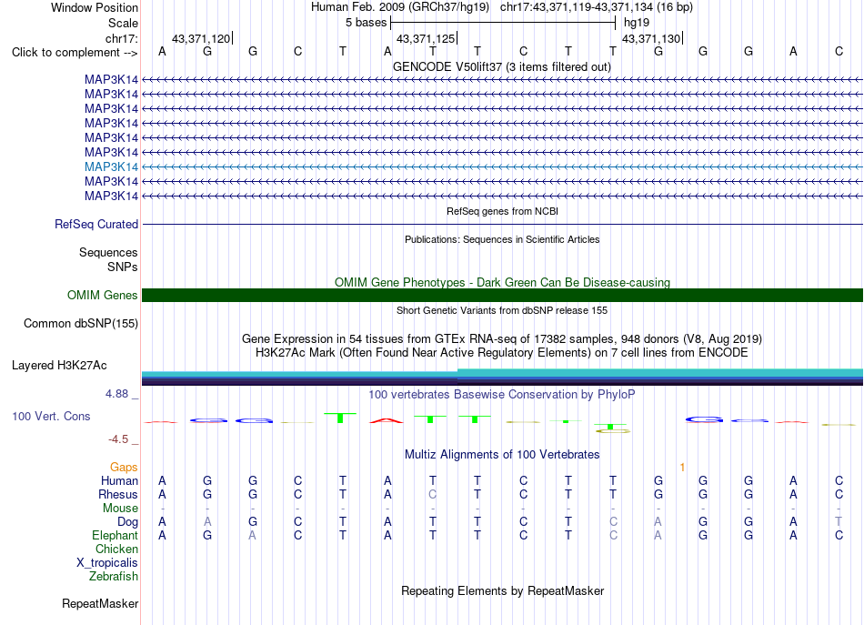Screen dimensions: 864x625
Task: Click the RefSeq Curated intron line
Action: (x=502, y=225)
